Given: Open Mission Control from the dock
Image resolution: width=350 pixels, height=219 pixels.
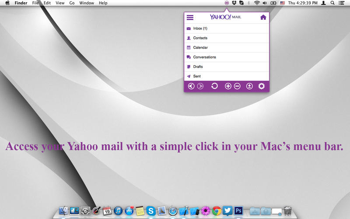Looking at the screenshot, I should 74,211.
